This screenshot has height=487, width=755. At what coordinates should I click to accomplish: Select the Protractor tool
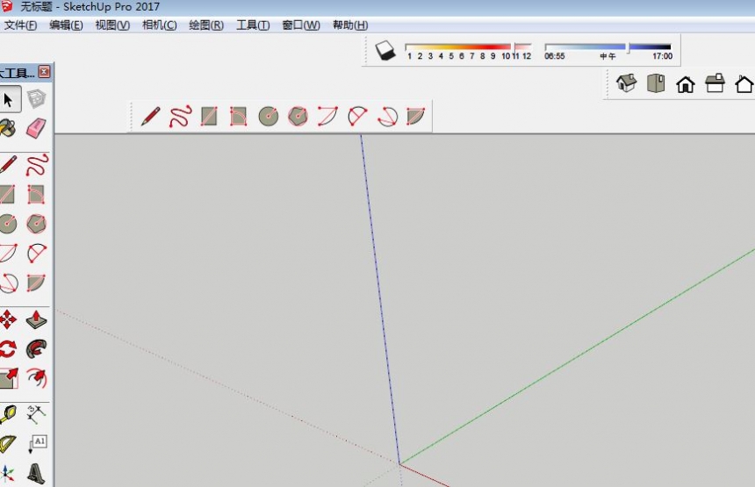coord(7,444)
